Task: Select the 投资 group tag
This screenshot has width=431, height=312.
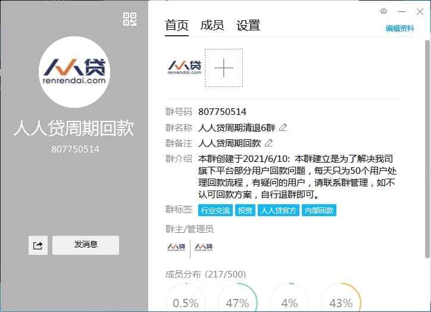Action: 245,210
